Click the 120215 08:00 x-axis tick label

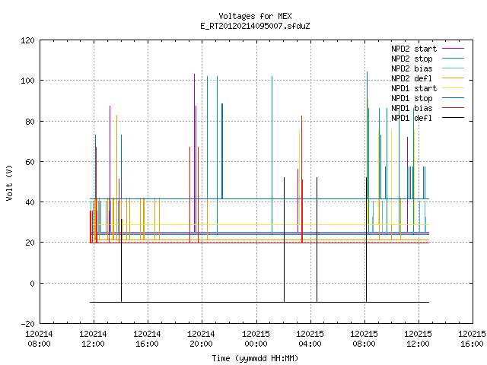364,339
